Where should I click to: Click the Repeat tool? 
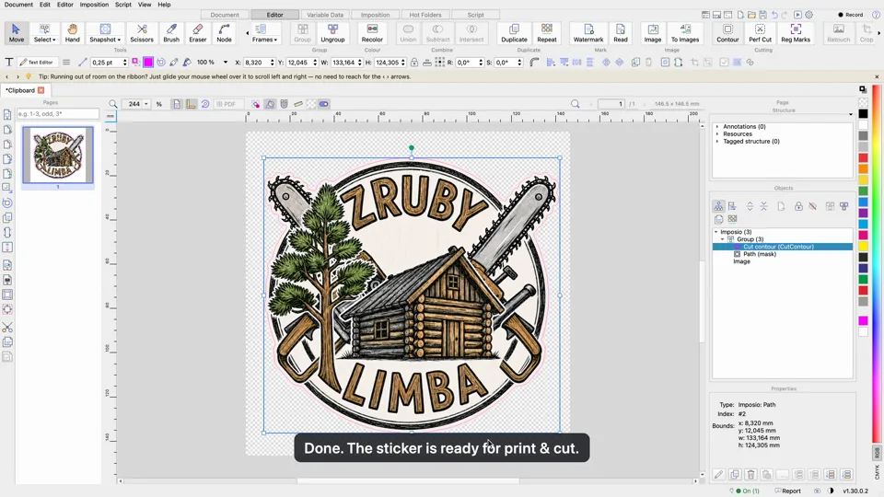pyautogui.click(x=547, y=33)
